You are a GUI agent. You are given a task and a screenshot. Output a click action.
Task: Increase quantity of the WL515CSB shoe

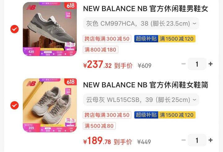(211, 140)
